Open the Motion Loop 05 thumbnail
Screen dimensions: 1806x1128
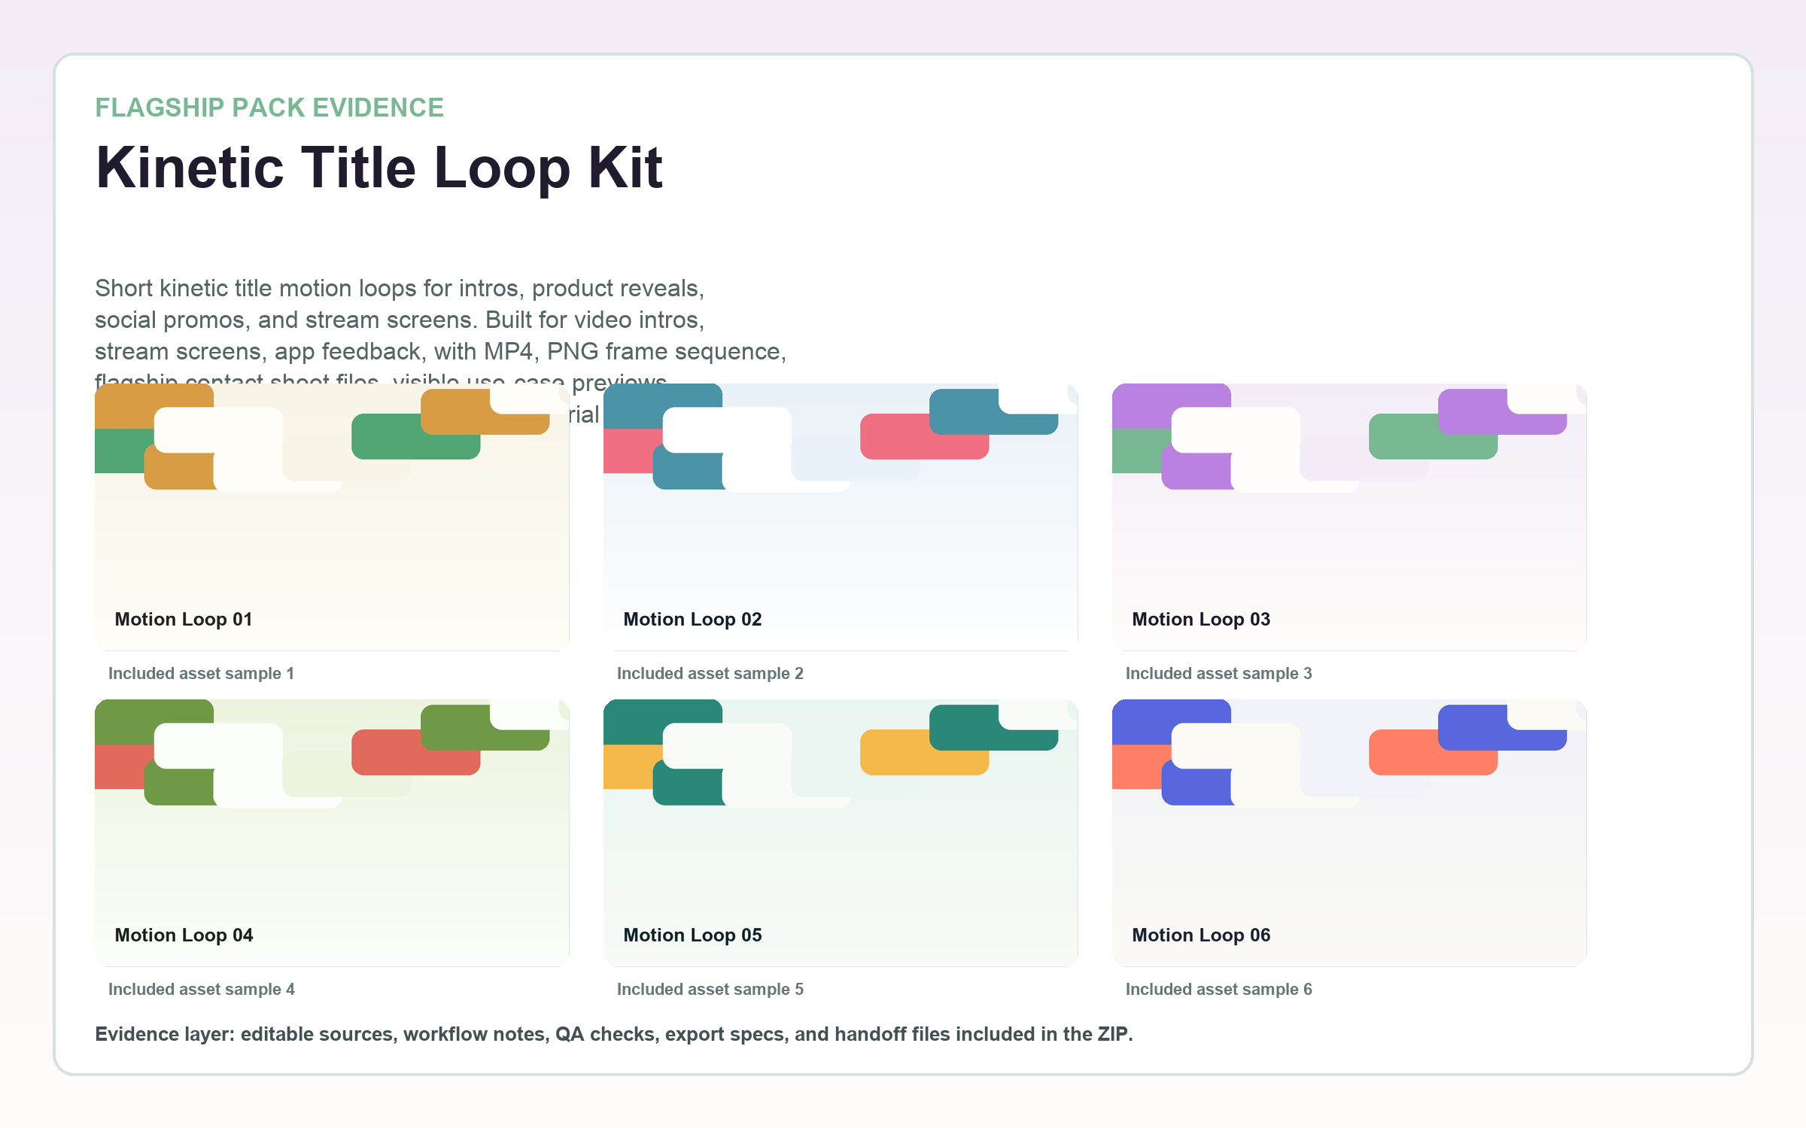coord(841,832)
